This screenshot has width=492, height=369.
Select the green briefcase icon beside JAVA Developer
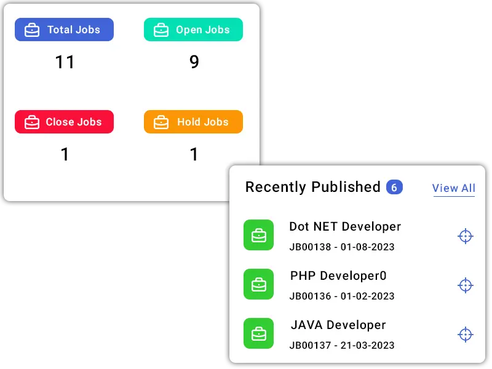coord(259,333)
